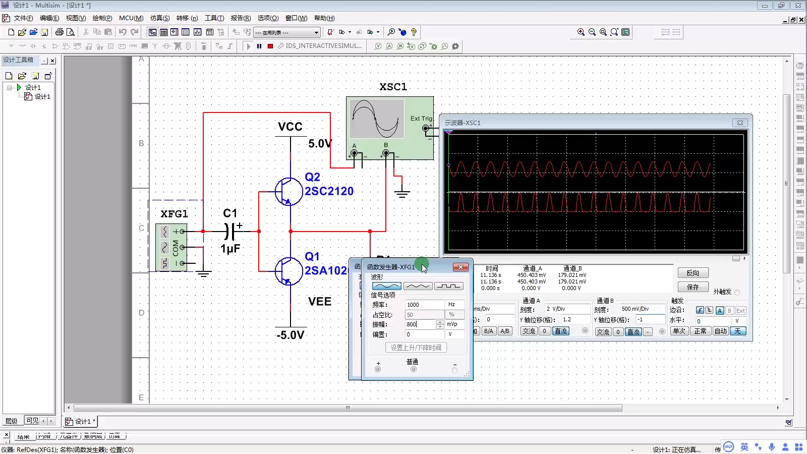
Task: Set trigger mode to Auto (自动)
Action: pos(721,331)
